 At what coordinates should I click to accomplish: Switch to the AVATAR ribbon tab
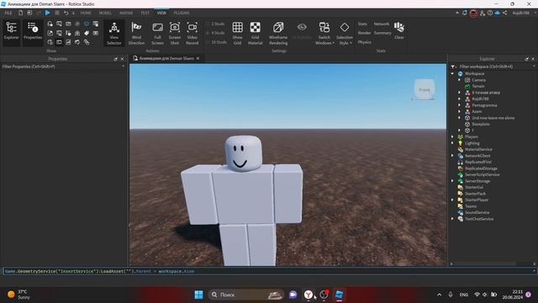click(126, 13)
